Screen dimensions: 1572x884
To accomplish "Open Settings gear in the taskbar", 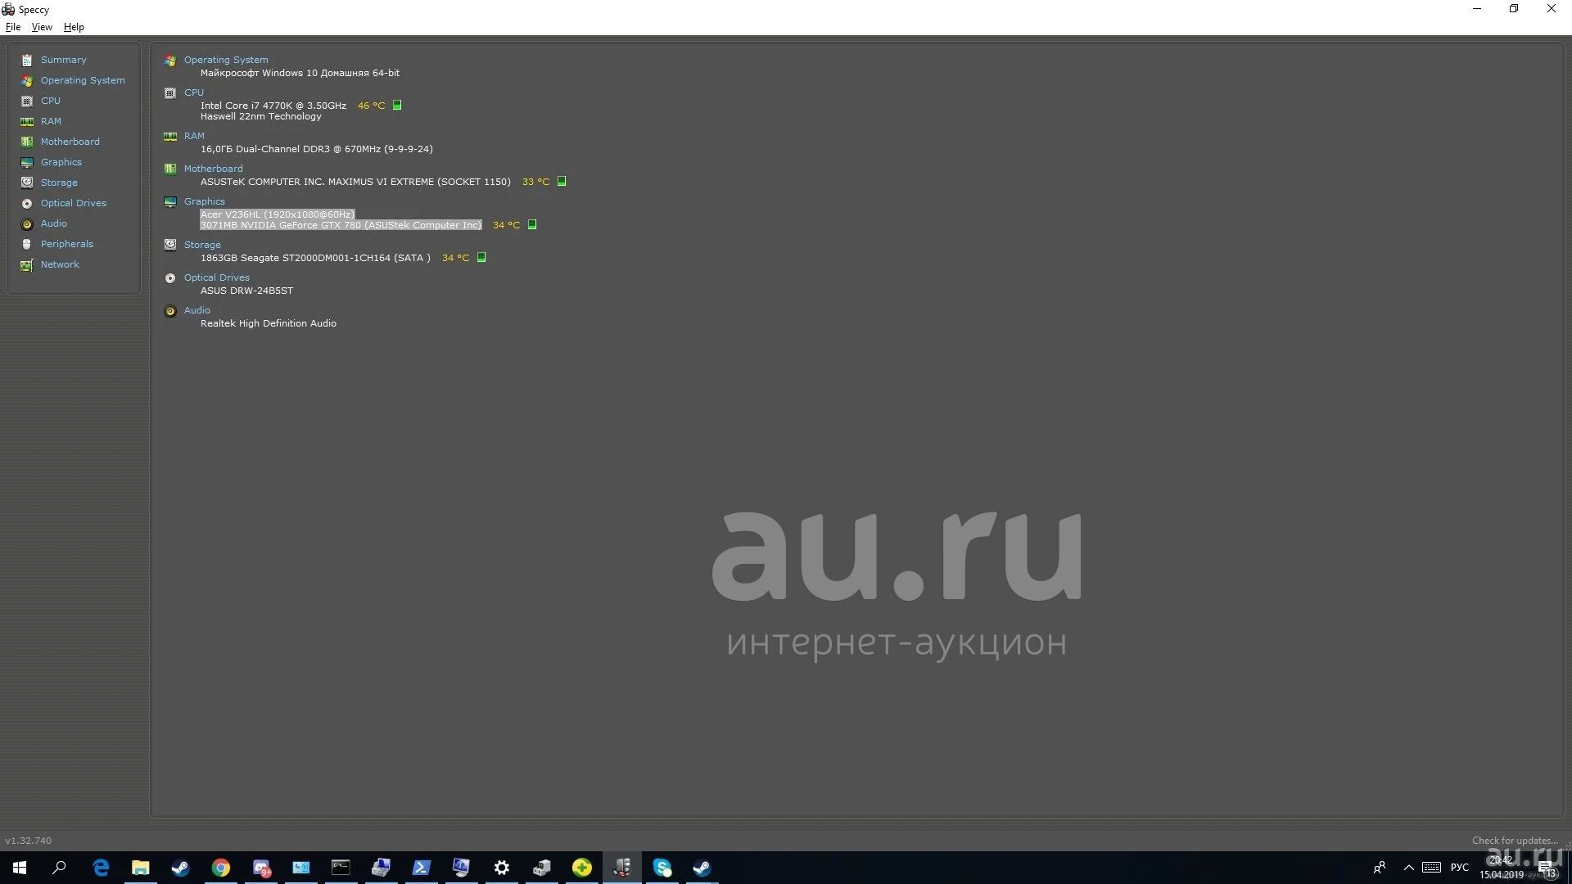I will 502,868.
